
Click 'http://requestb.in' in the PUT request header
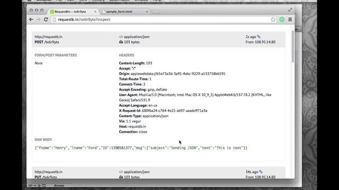click(48, 172)
